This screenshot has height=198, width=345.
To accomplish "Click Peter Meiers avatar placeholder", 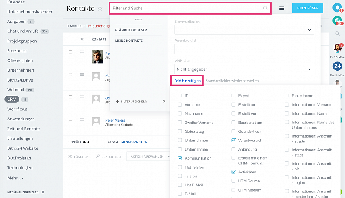I will point(96,122).
